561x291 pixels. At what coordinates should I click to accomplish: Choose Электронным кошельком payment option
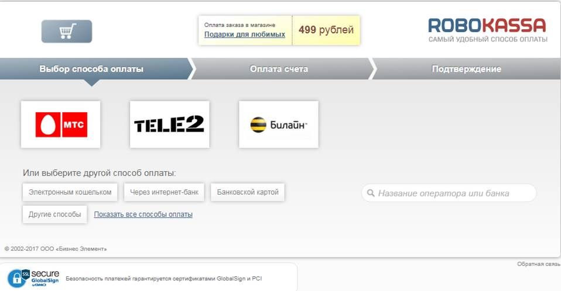(x=70, y=192)
